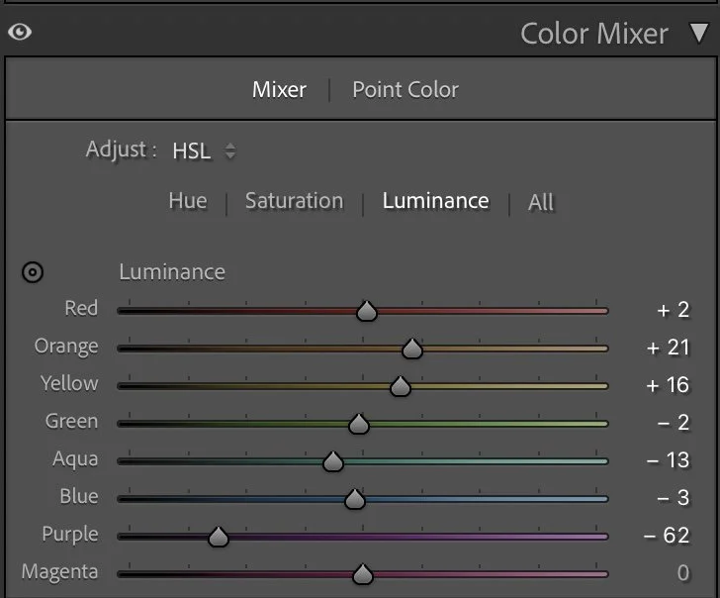The height and width of the screenshot is (598, 720).
Task: Collapse the Color Mixer panel triangle
Action: 699,33
